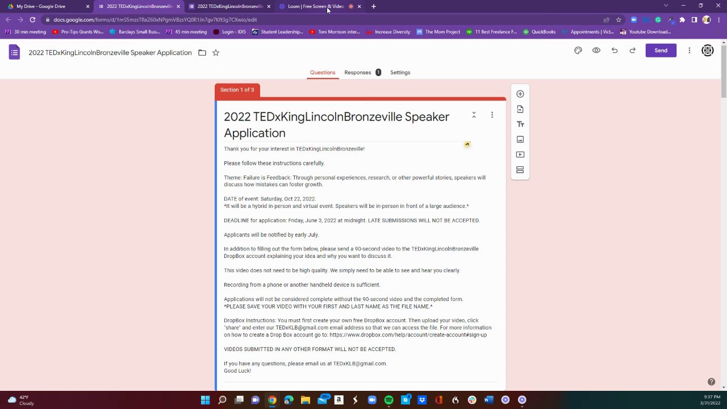This screenshot has height=409, width=727.
Task: Open the 'Student Leadership...' bookmark
Action: point(278,32)
